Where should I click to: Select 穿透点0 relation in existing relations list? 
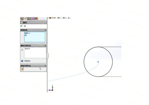pyautogui.click(x=27, y=49)
